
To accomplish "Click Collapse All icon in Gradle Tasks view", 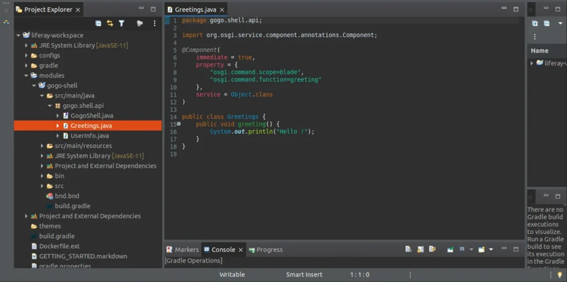I will coord(547,23).
